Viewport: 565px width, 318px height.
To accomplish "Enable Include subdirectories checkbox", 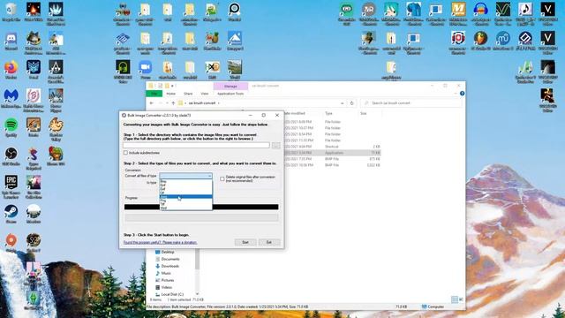I will coord(125,153).
